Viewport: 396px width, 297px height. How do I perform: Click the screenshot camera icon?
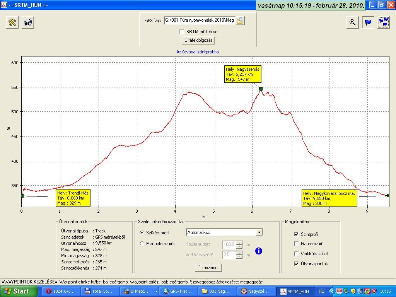coord(28,22)
